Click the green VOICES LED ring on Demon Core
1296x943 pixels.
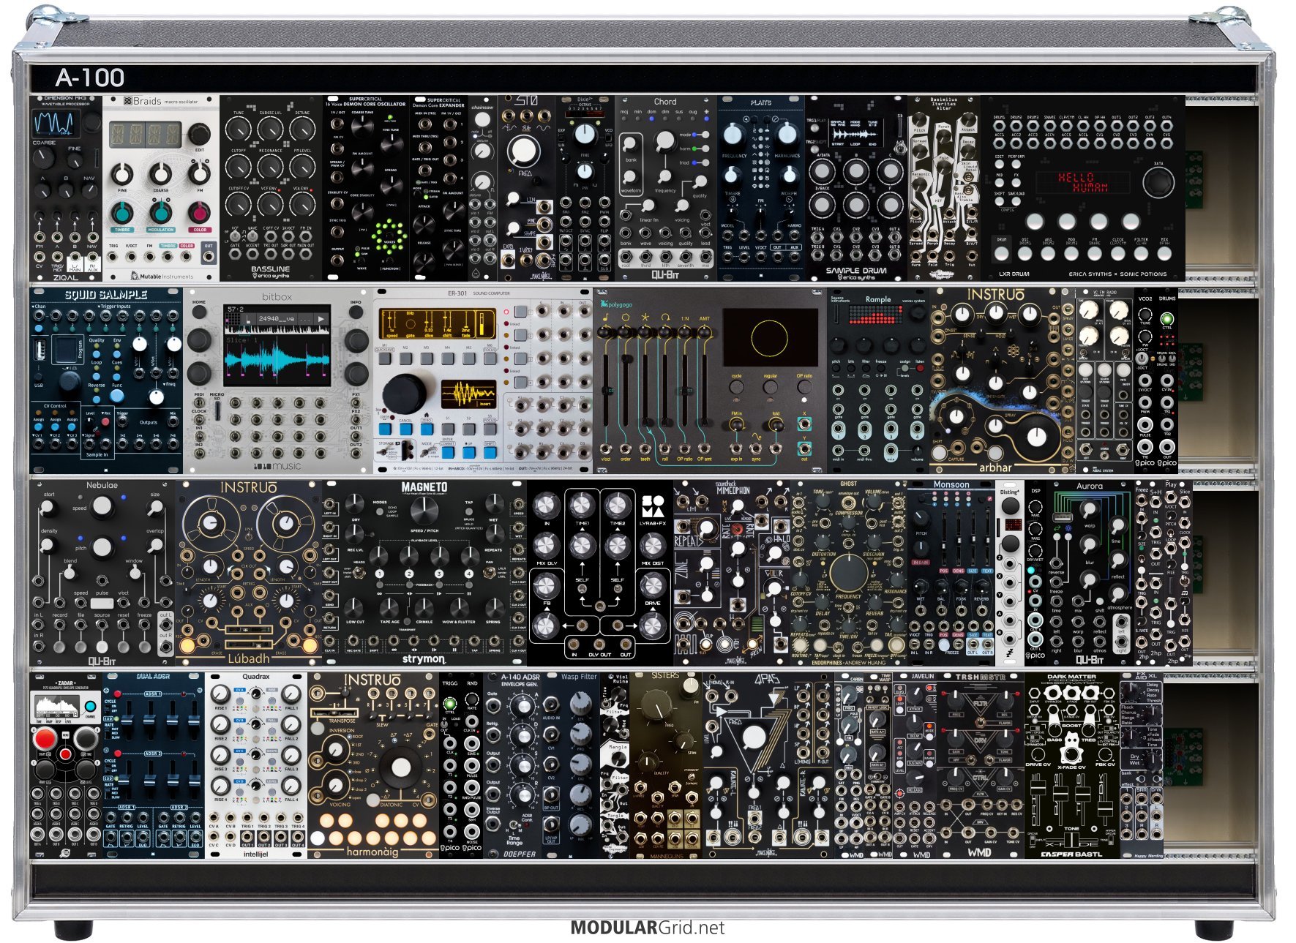389,236
